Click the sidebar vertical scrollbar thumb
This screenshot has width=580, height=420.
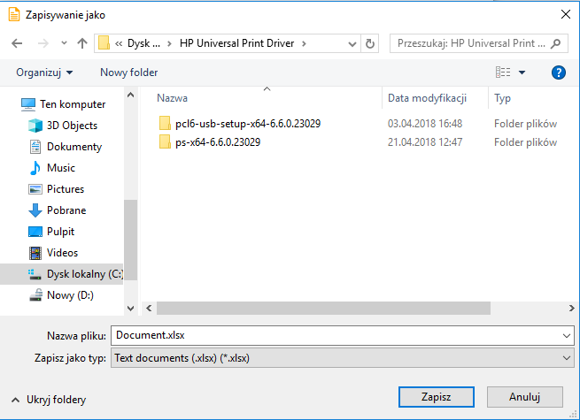click(130, 241)
